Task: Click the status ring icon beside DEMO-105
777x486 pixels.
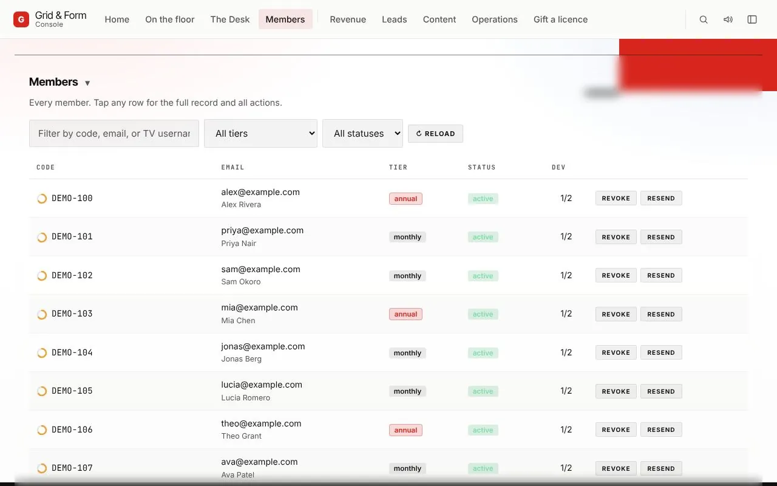Action: (42, 391)
